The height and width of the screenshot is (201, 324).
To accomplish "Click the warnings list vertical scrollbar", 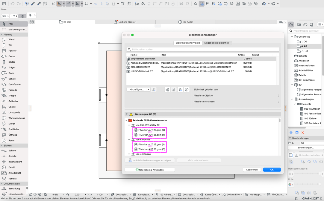I will (x=280, y=120).
